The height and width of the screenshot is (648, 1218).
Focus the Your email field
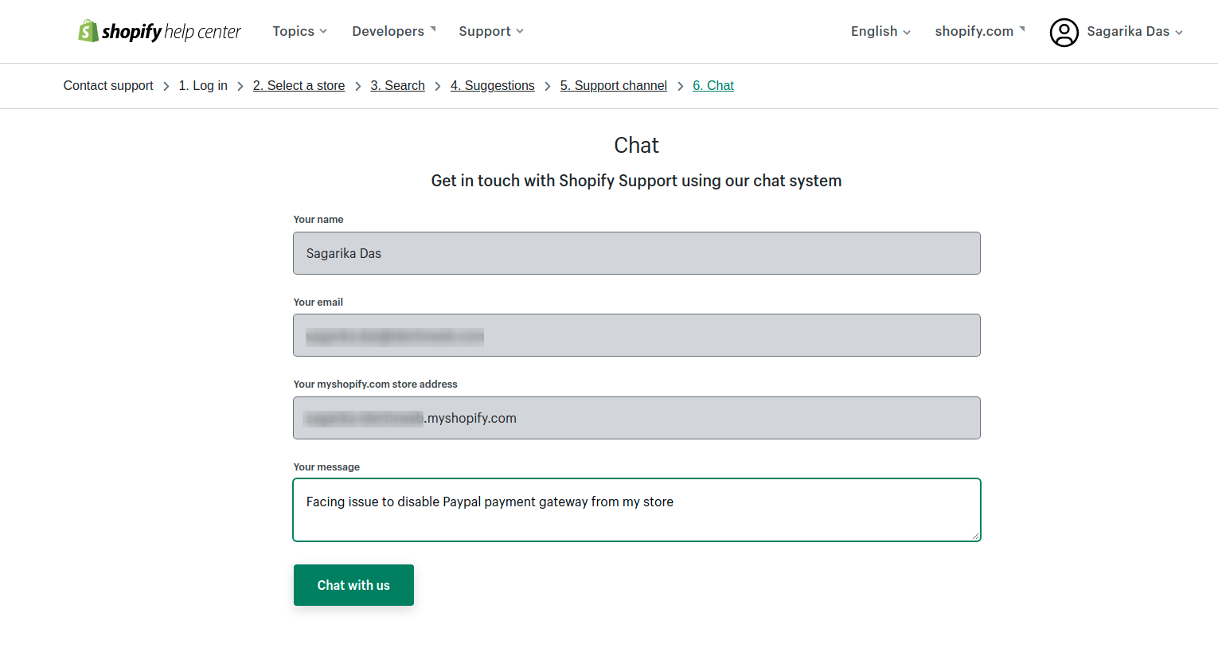(636, 335)
